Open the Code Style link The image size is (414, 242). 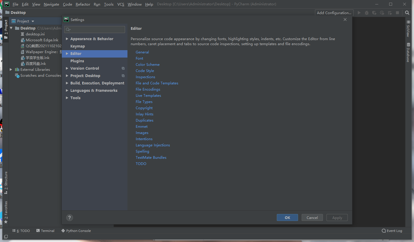coord(145,71)
